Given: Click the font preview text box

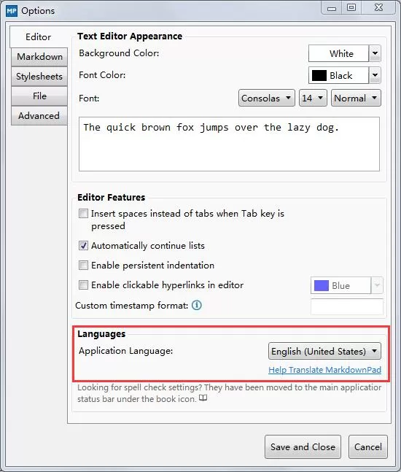Looking at the screenshot, I should [229, 144].
